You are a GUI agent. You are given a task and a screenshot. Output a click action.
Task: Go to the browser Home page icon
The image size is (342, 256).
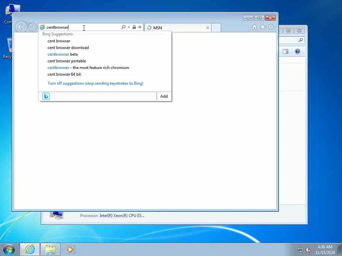pos(254,27)
